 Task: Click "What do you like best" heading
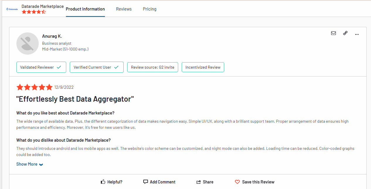[x=65, y=113]
